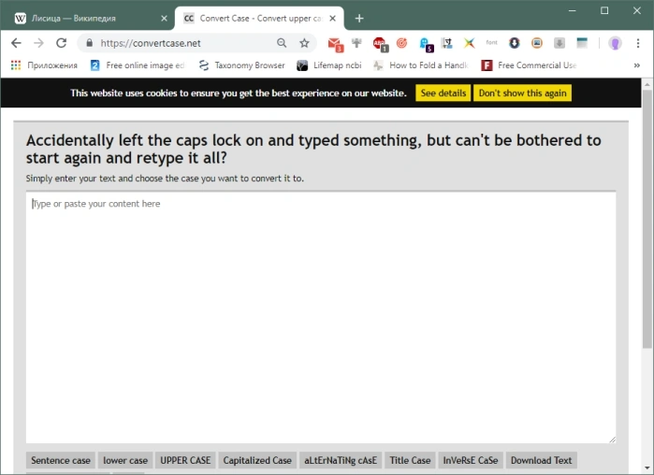The width and height of the screenshot is (654, 475).
Task: Click the padlock site security icon
Action: tap(89, 43)
